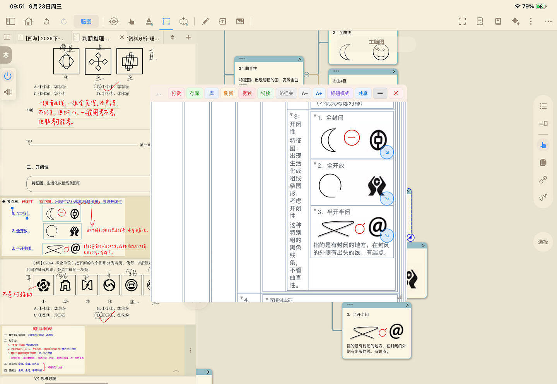Image resolution: width=557 pixels, height=384 pixels.
Task: Collapse the 2. 全开放 item
Action: 315,164
